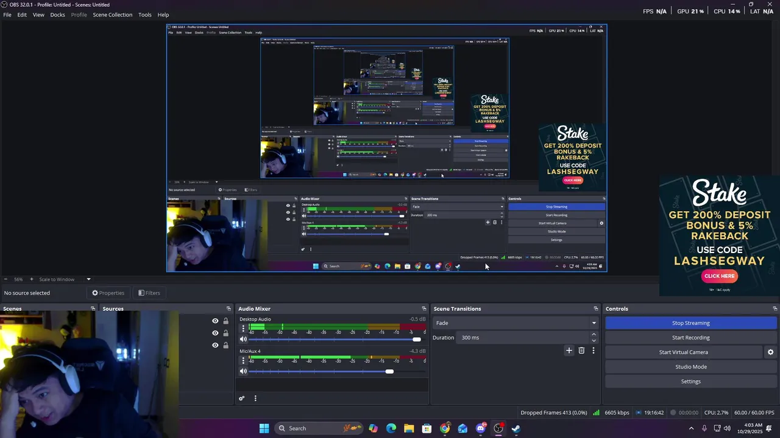
Task: Open advanced audio properties gear icon
Action: 242,398
